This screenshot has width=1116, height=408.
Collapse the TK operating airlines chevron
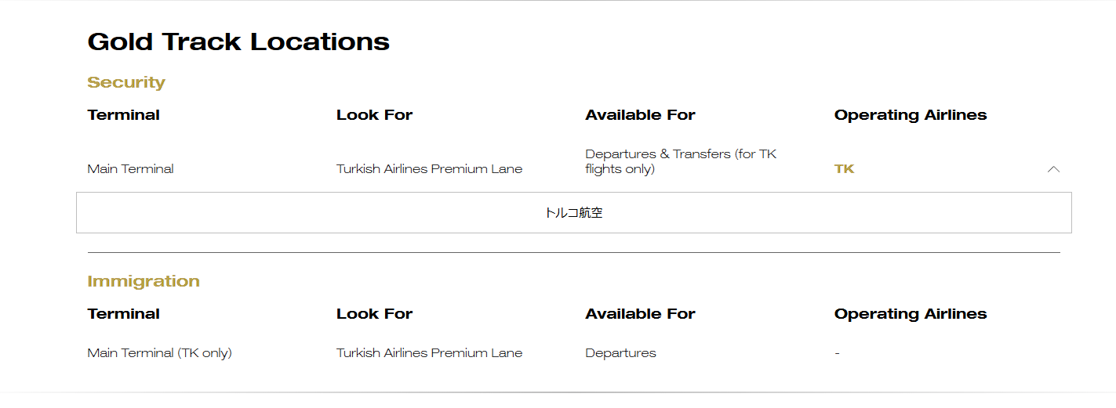tap(1053, 169)
